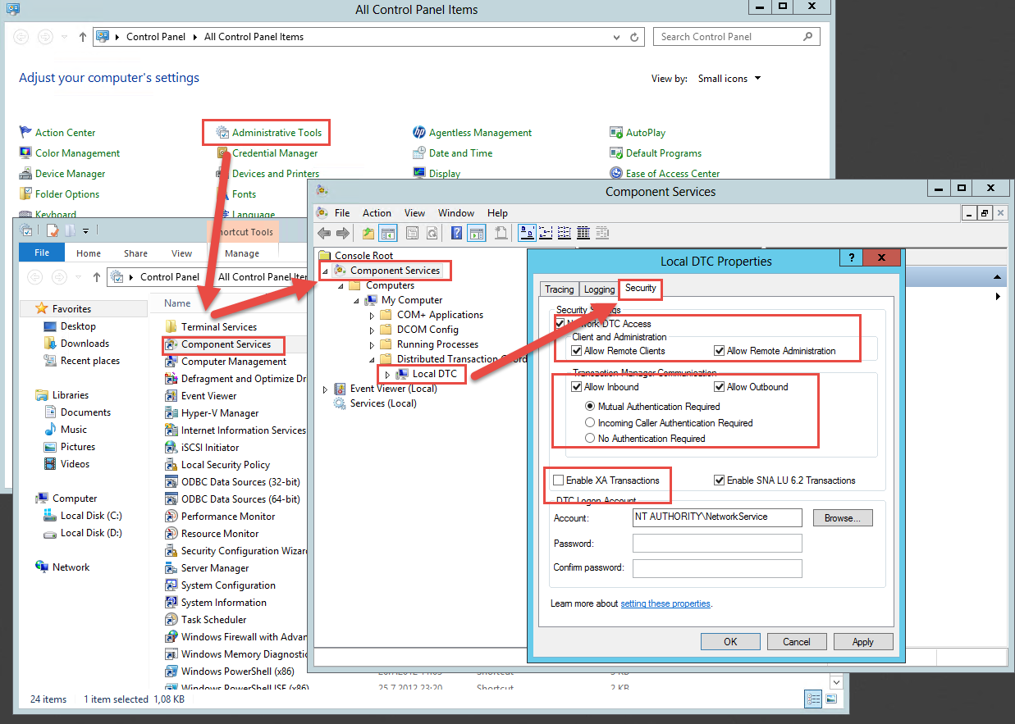Screen dimensions: 1015x724
Task: Select the Server Manager shortcut icon
Action: pyautogui.click(x=171, y=568)
